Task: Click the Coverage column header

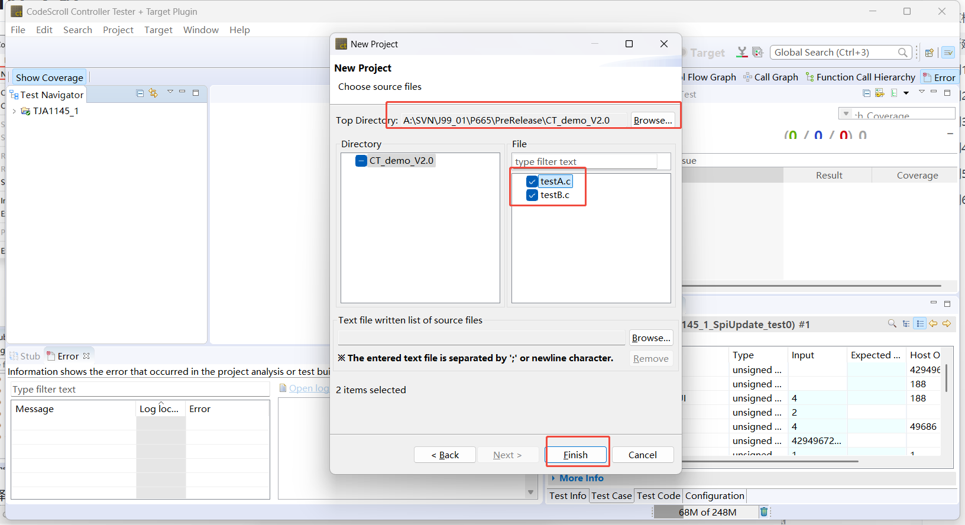Action: point(917,175)
